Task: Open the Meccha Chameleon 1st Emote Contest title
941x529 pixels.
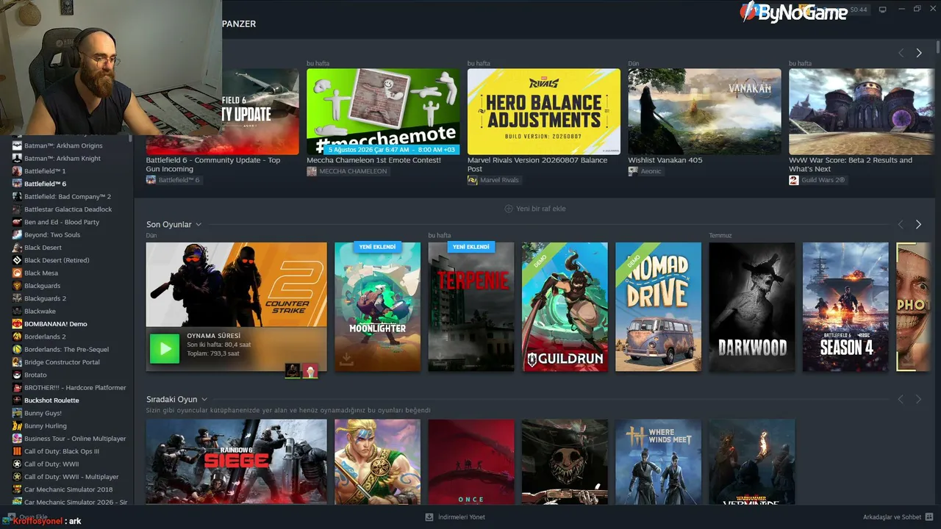Action: (x=373, y=160)
